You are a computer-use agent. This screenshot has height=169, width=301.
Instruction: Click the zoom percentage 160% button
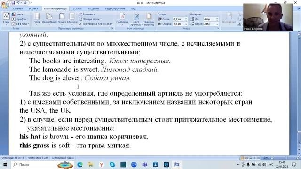coord(265,158)
